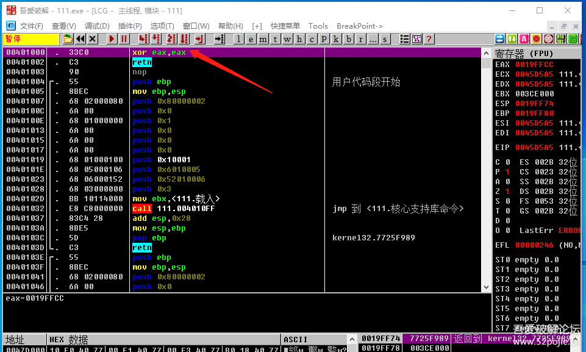Toggle the Z flag value in registers
Screen dimensions: 586x352
click(508, 191)
